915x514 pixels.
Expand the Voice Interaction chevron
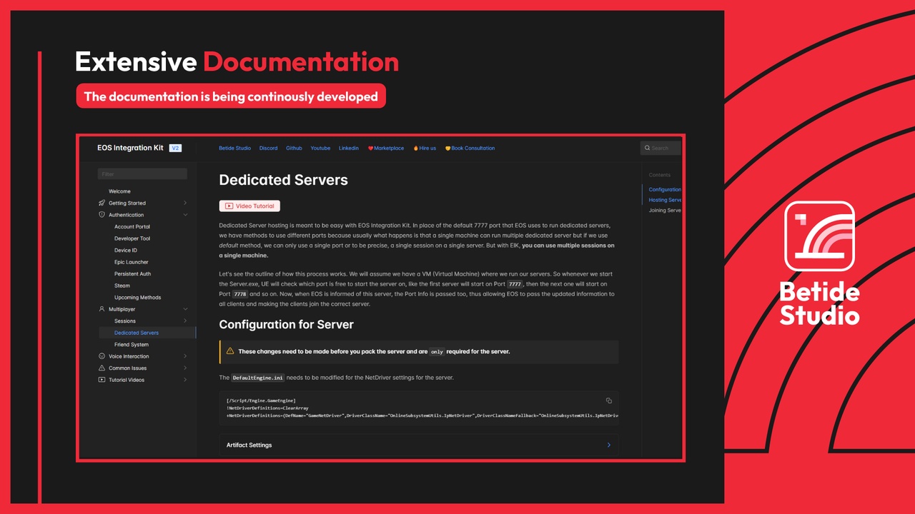(x=185, y=356)
